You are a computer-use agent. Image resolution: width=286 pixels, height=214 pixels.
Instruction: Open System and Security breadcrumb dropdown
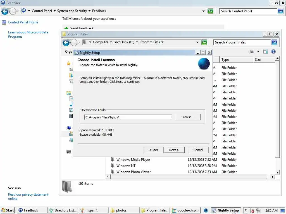click(x=89, y=11)
